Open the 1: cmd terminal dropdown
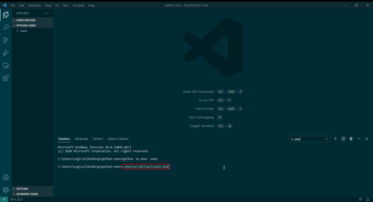 pos(309,139)
